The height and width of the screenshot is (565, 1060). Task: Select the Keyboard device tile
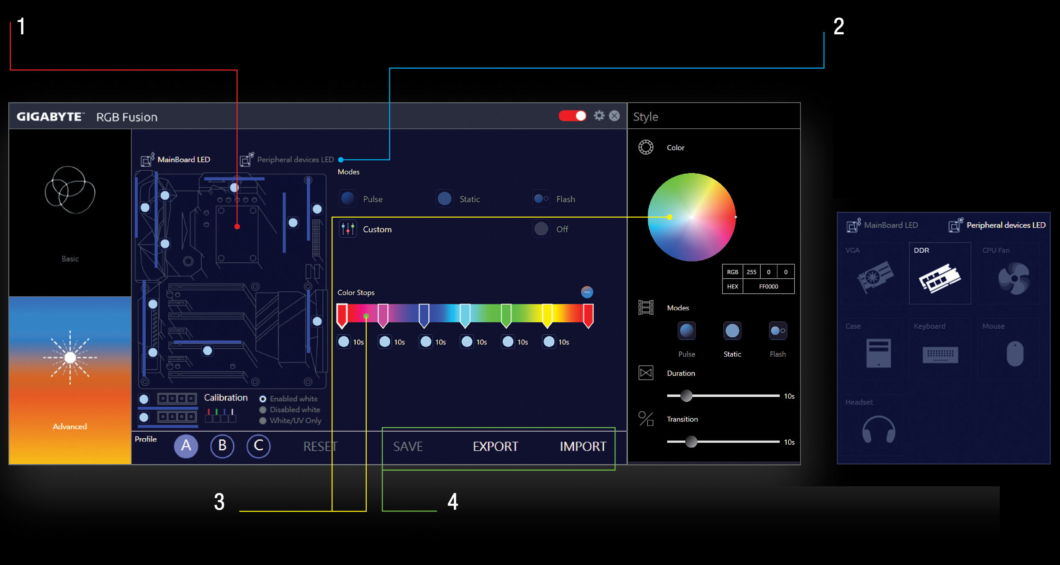tap(940, 349)
